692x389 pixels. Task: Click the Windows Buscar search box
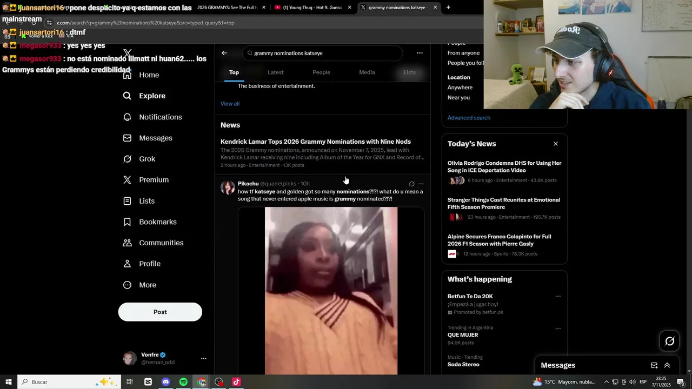(x=69, y=382)
